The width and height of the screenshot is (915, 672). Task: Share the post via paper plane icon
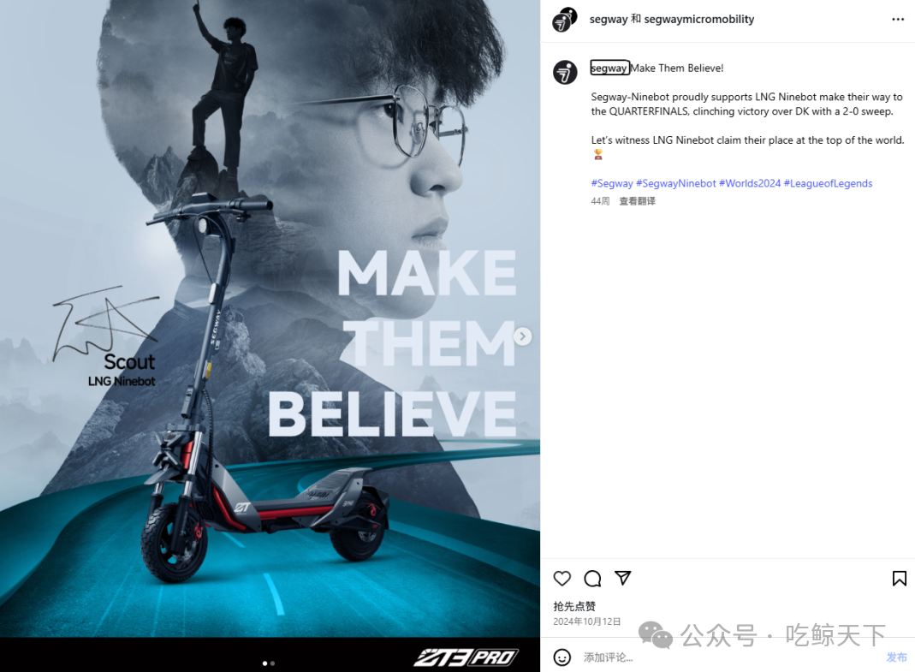click(x=623, y=578)
